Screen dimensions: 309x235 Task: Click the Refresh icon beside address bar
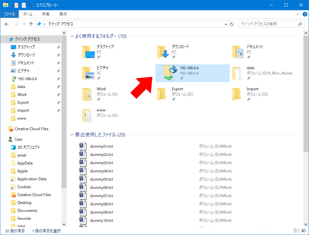[232, 24]
